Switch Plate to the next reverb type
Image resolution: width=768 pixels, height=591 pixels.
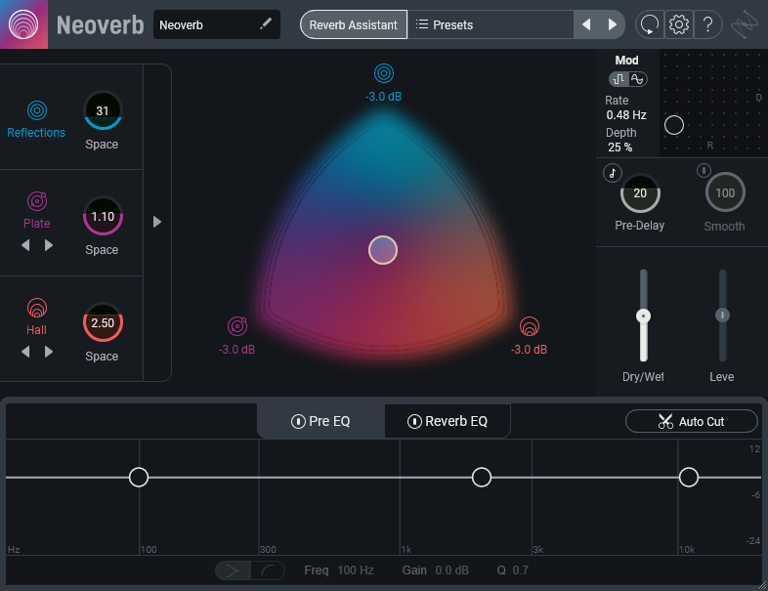49,245
